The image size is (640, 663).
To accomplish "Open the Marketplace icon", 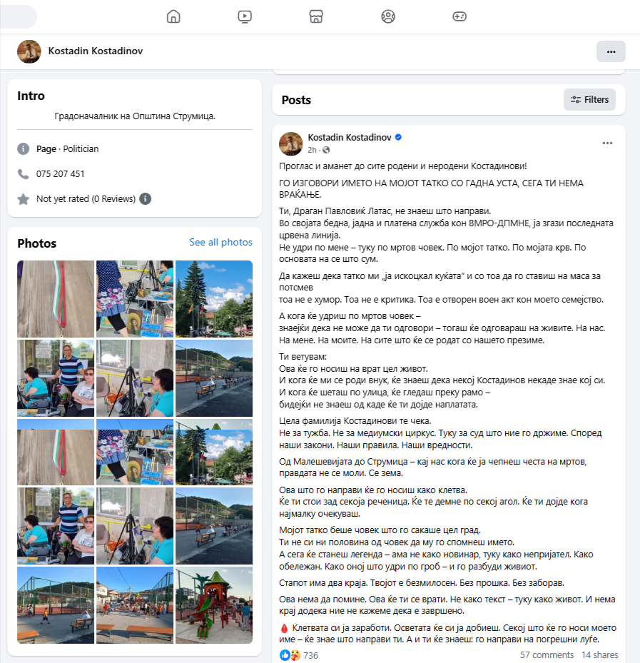I will (316, 16).
